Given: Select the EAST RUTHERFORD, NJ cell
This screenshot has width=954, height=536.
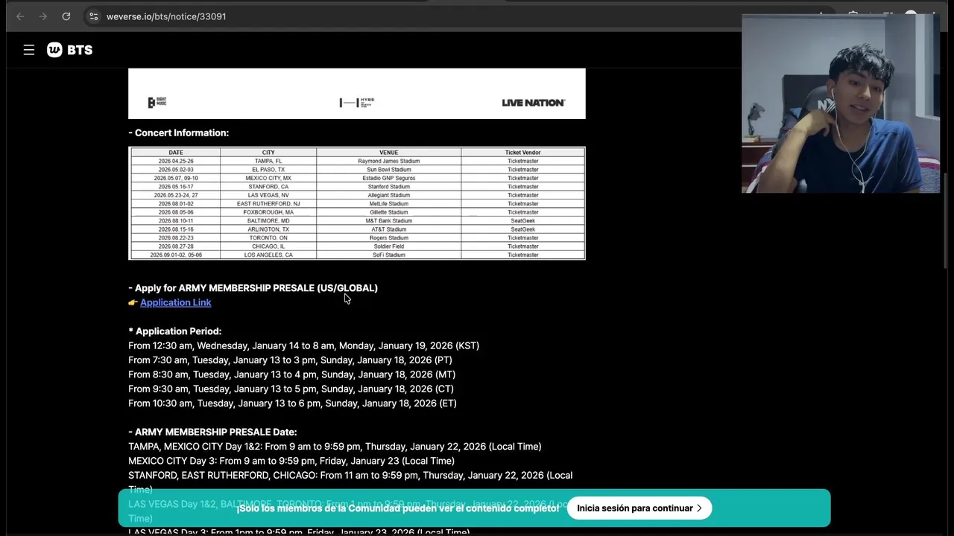Looking at the screenshot, I should click(x=268, y=204).
